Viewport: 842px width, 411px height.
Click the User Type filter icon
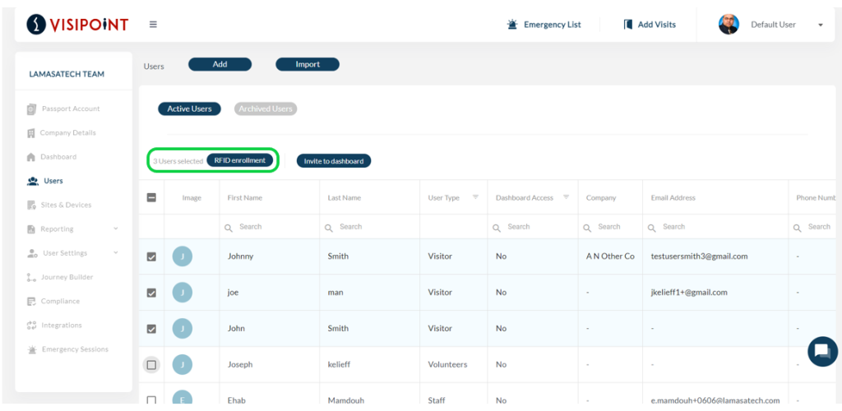[x=475, y=197]
